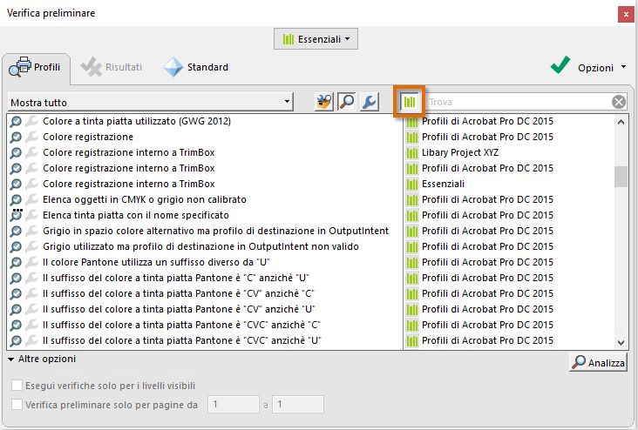Image resolution: width=638 pixels, height=430 pixels.
Task: Select the magnifier checks filter icon
Action: pyautogui.click(x=346, y=103)
